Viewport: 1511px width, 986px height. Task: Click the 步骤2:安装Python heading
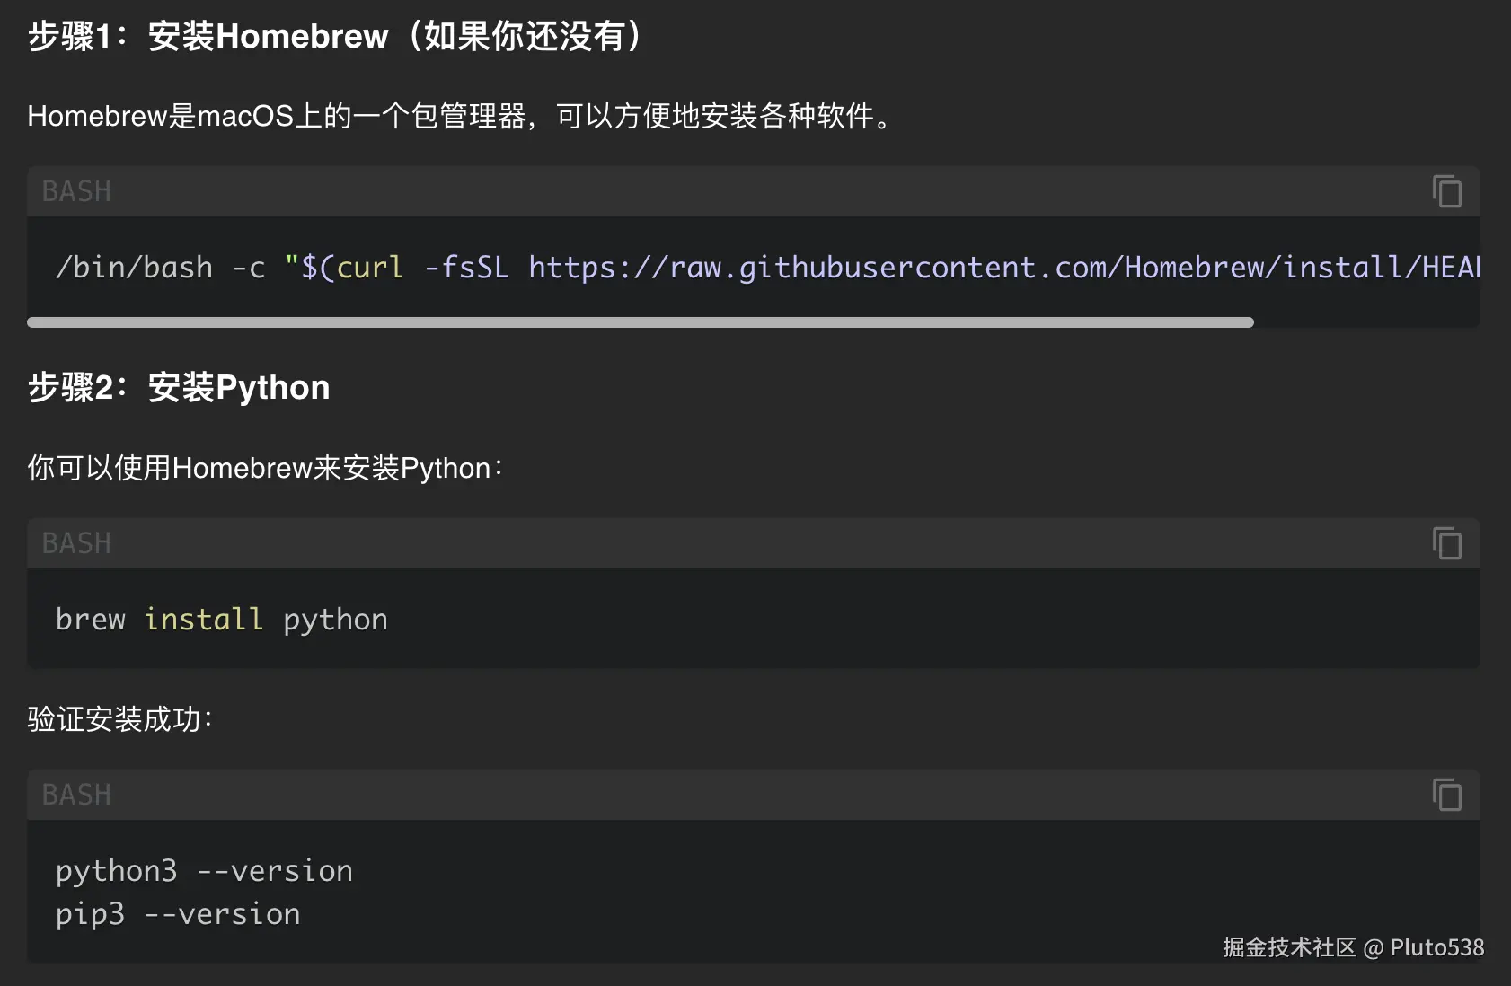(179, 388)
